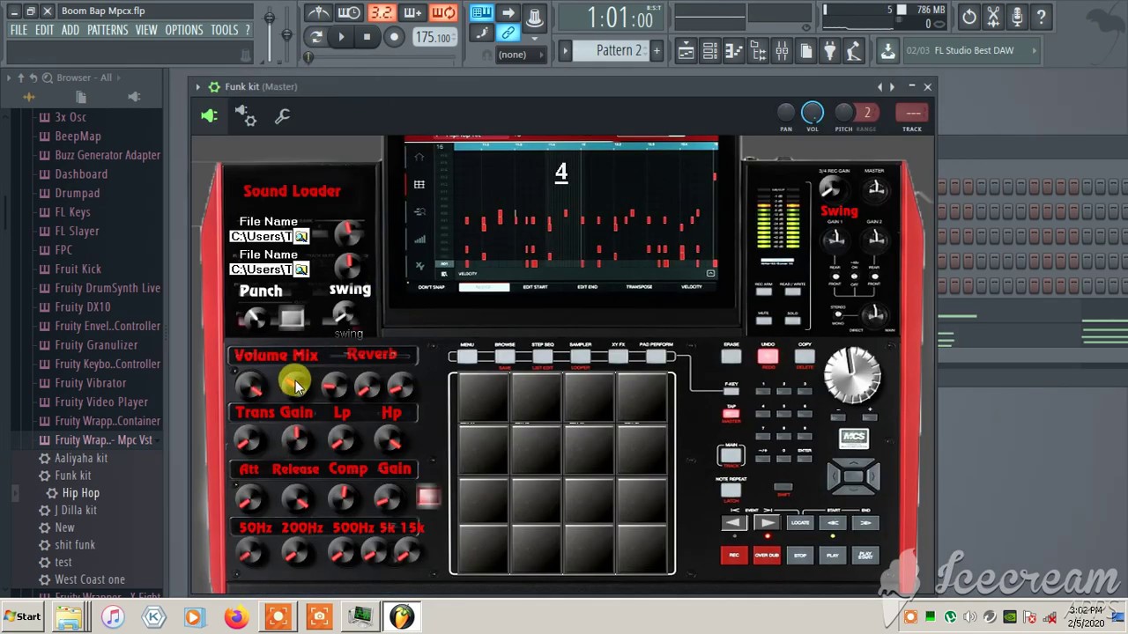The height and width of the screenshot is (634, 1128).
Task: Collapse the Browser - All header arrow
Action: point(8,77)
